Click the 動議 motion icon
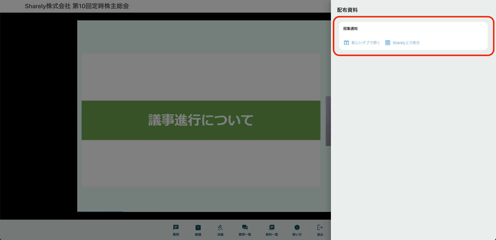The image size is (496, 240). click(x=198, y=227)
